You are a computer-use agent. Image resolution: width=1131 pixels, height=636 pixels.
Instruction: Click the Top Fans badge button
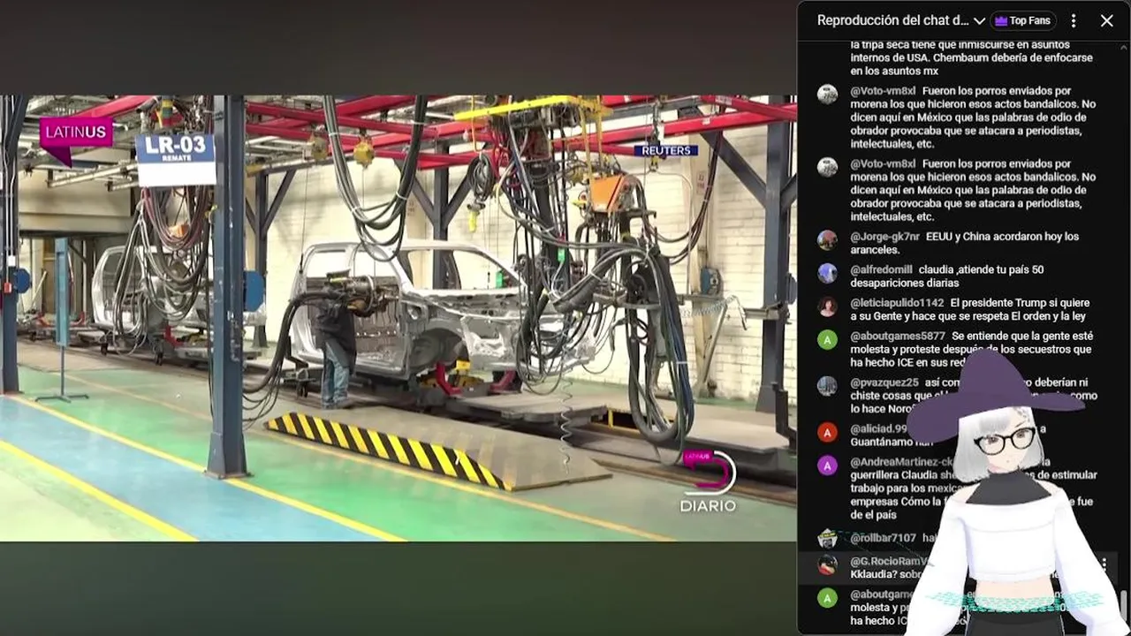click(x=1024, y=20)
